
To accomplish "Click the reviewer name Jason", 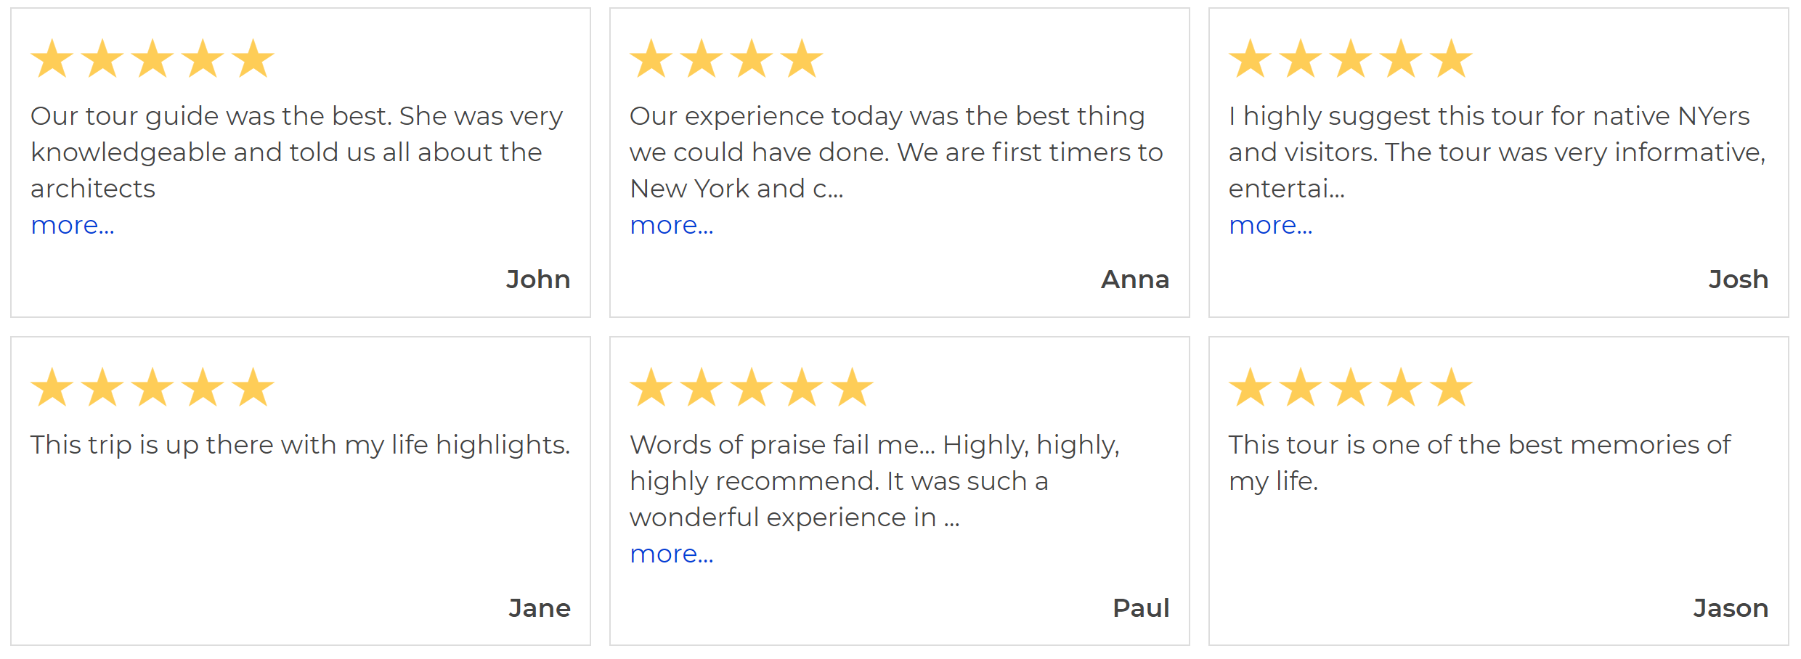I will pos(1731,608).
